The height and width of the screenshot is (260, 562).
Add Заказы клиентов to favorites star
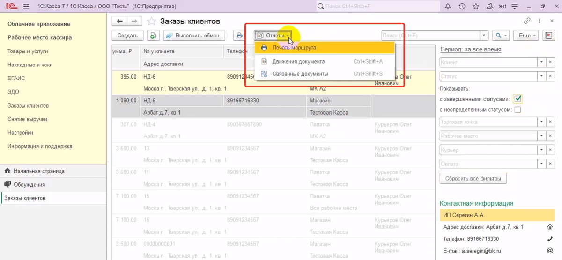[151, 22]
